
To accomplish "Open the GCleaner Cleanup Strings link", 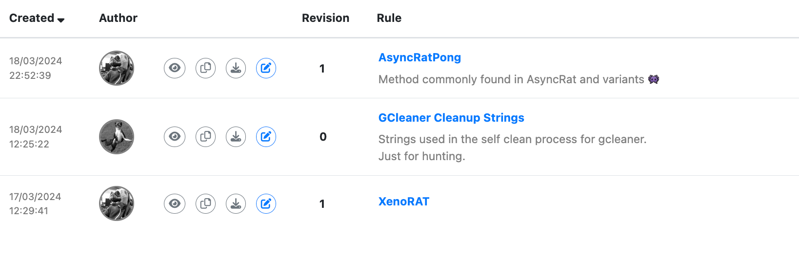I will 451,118.
